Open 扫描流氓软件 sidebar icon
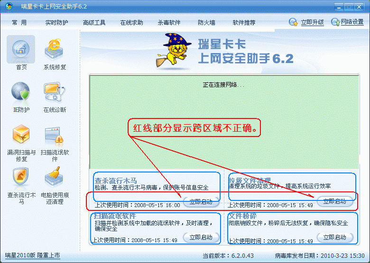370x263 pixels. tap(55, 135)
